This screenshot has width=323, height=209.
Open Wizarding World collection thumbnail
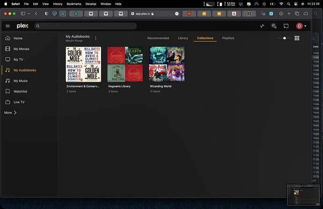167,64
